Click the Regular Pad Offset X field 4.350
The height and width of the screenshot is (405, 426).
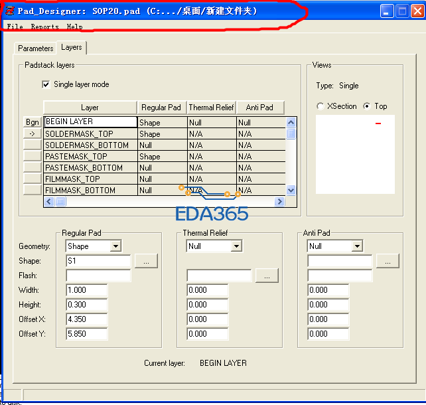87,319
